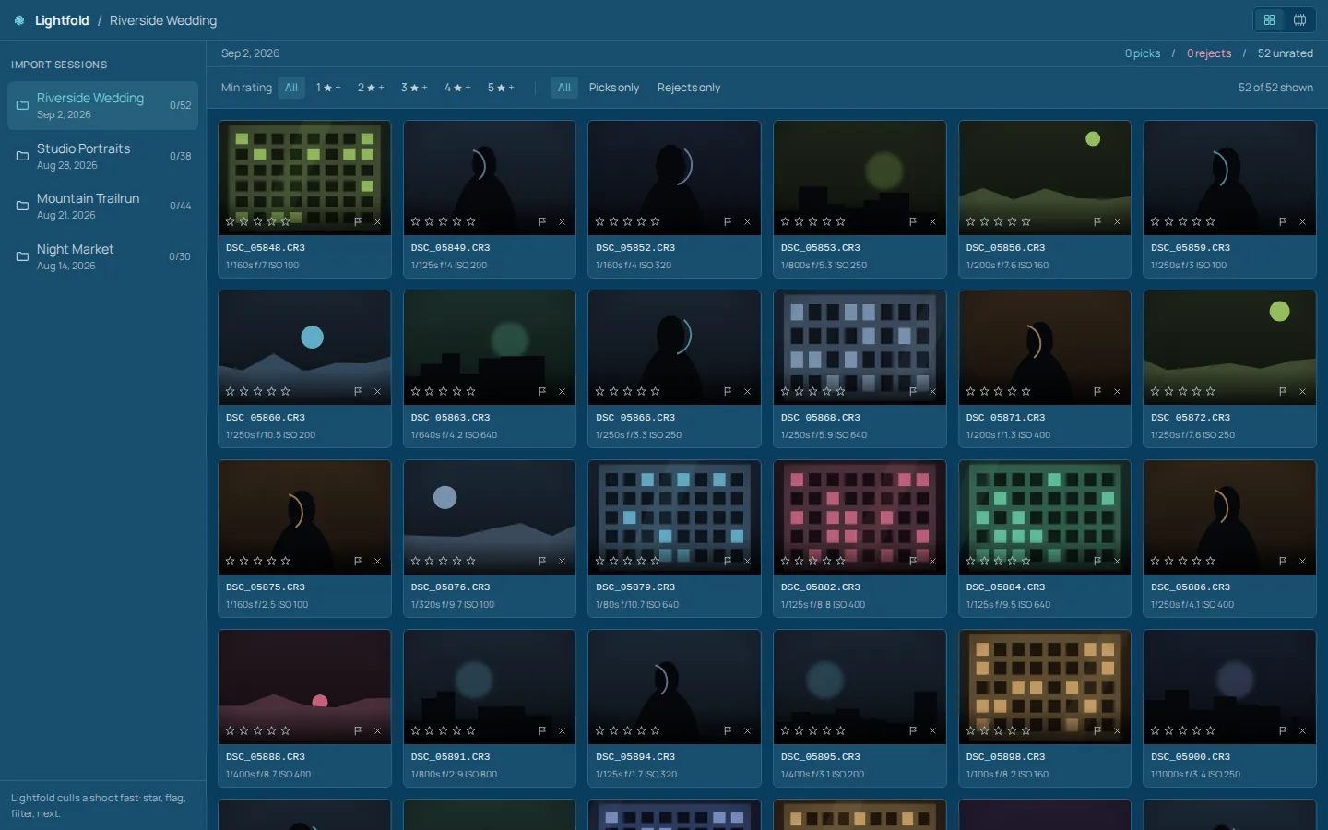The width and height of the screenshot is (1328, 830).
Task: Open thumbnail of DSC_05882.CR3
Action: (860, 517)
